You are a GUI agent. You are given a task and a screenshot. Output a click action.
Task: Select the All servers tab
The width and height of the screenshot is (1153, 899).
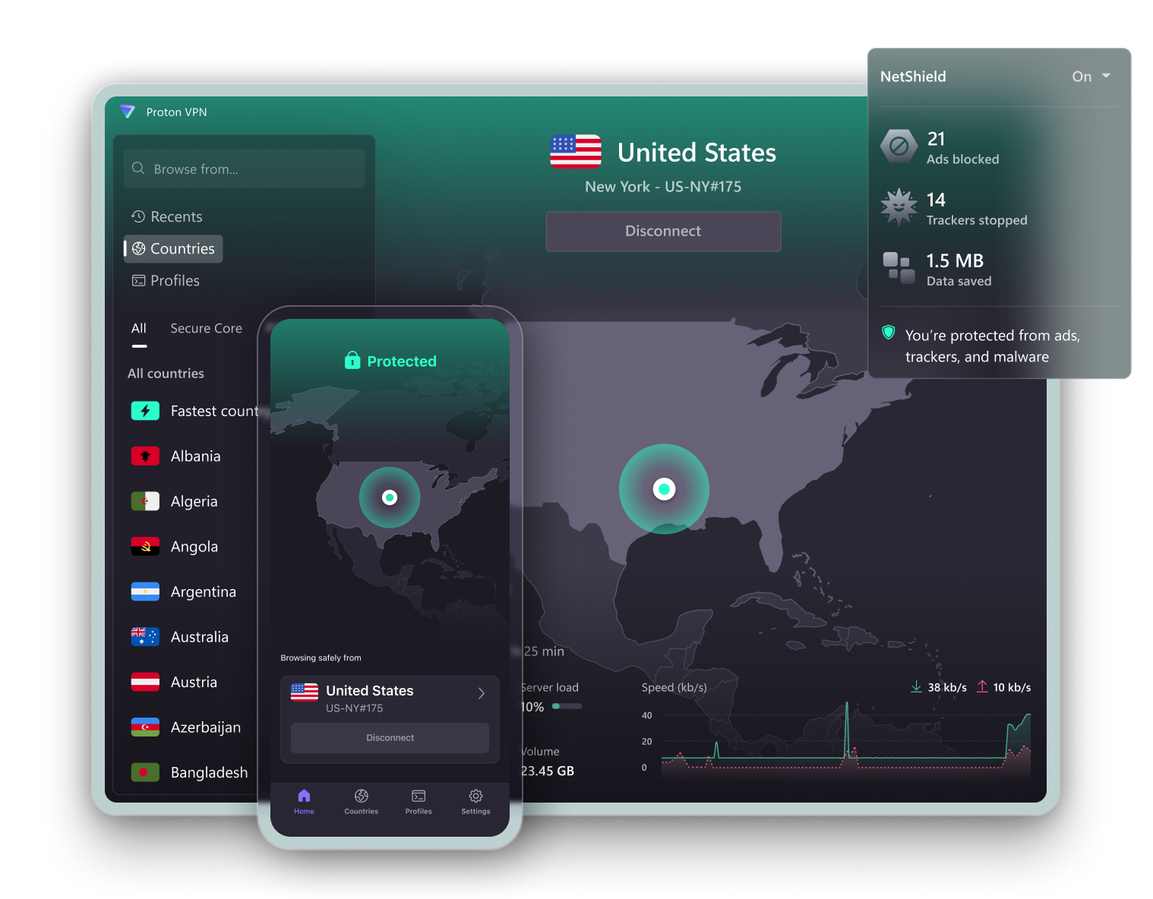(139, 329)
